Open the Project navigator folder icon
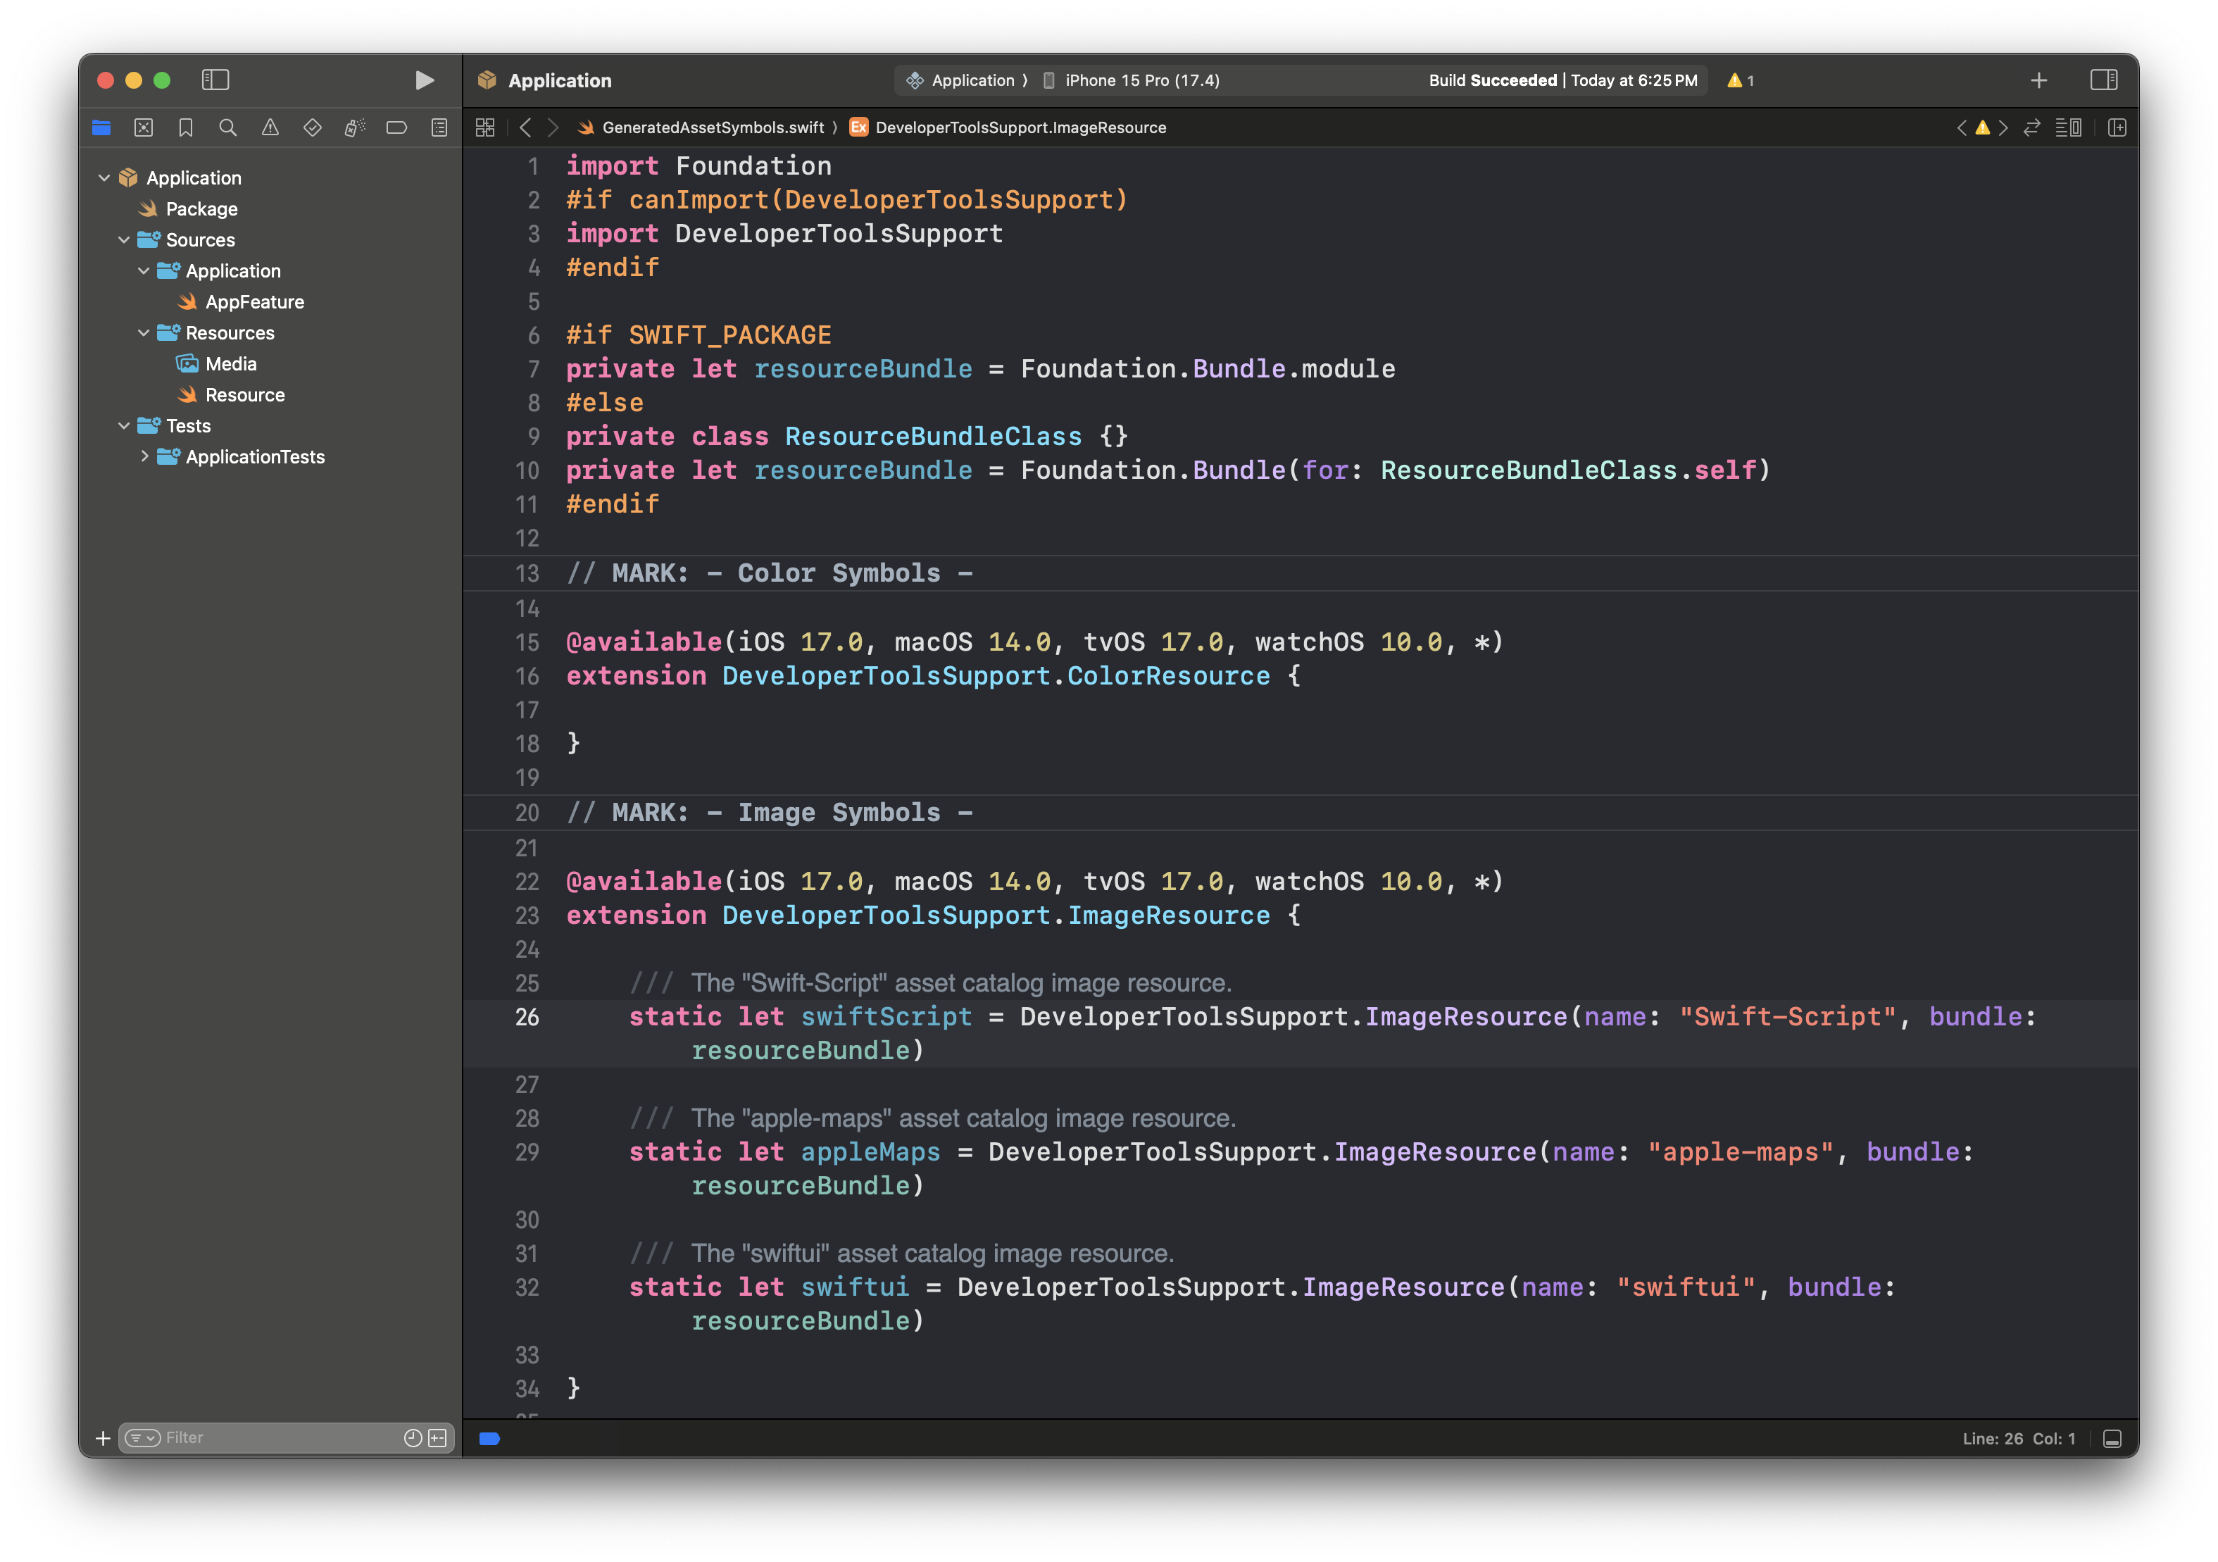The width and height of the screenshot is (2218, 1562). coord(101,127)
